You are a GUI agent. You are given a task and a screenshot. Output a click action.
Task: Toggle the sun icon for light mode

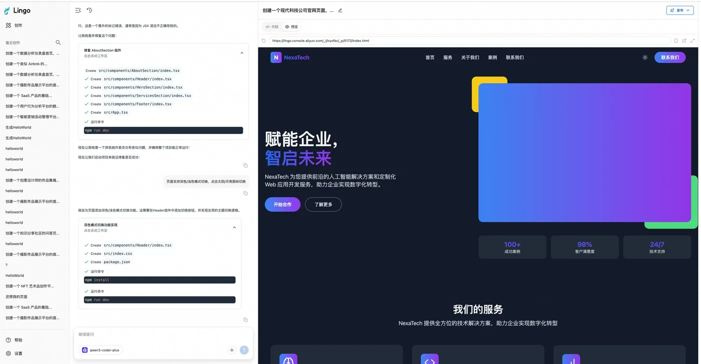(x=645, y=57)
